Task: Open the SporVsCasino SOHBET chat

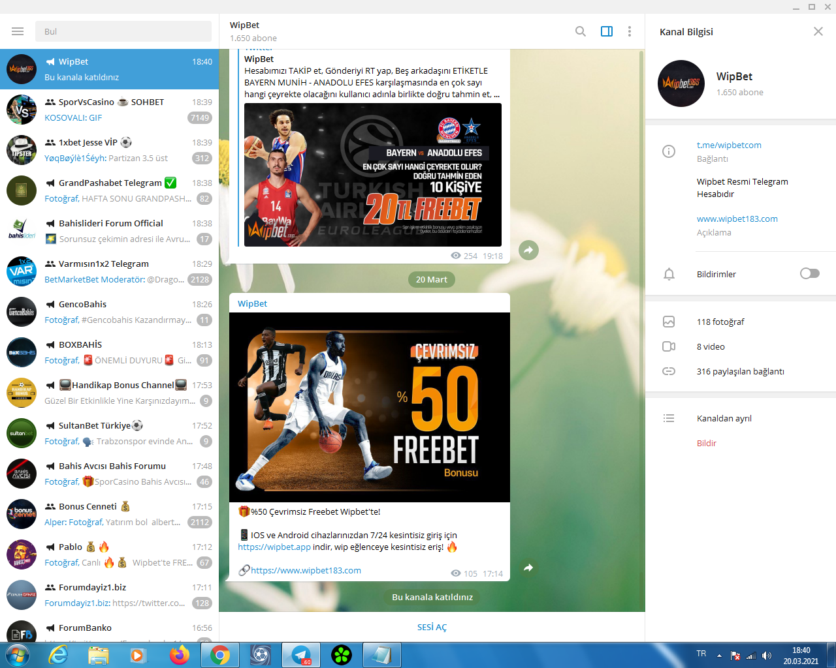Action: coord(109,110)
